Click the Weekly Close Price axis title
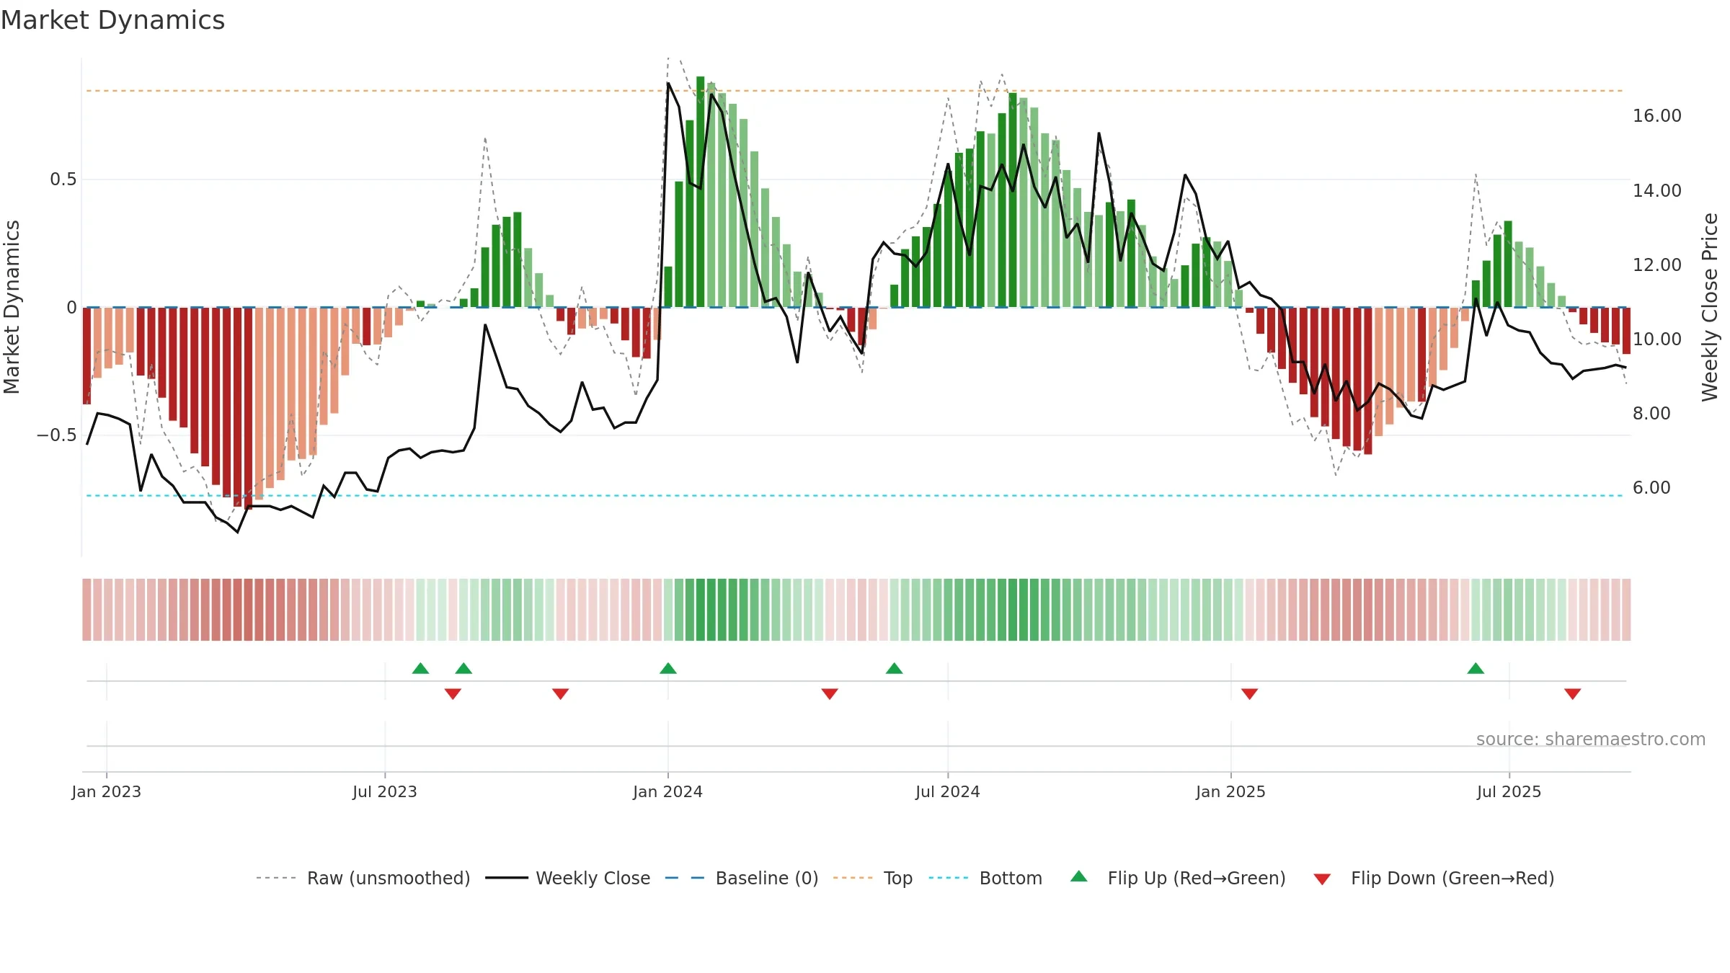This screenshot has width=1730, height=973. tap(1711, 307)
